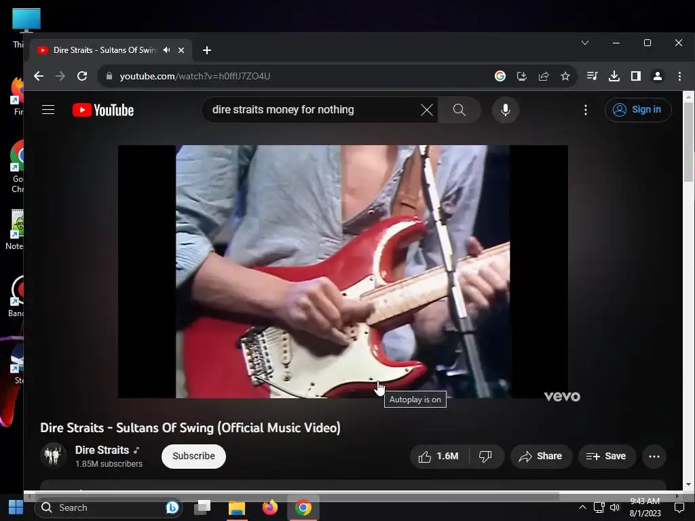
Task: Open Google icon in address bar
Action: click(x=500, y=76)
